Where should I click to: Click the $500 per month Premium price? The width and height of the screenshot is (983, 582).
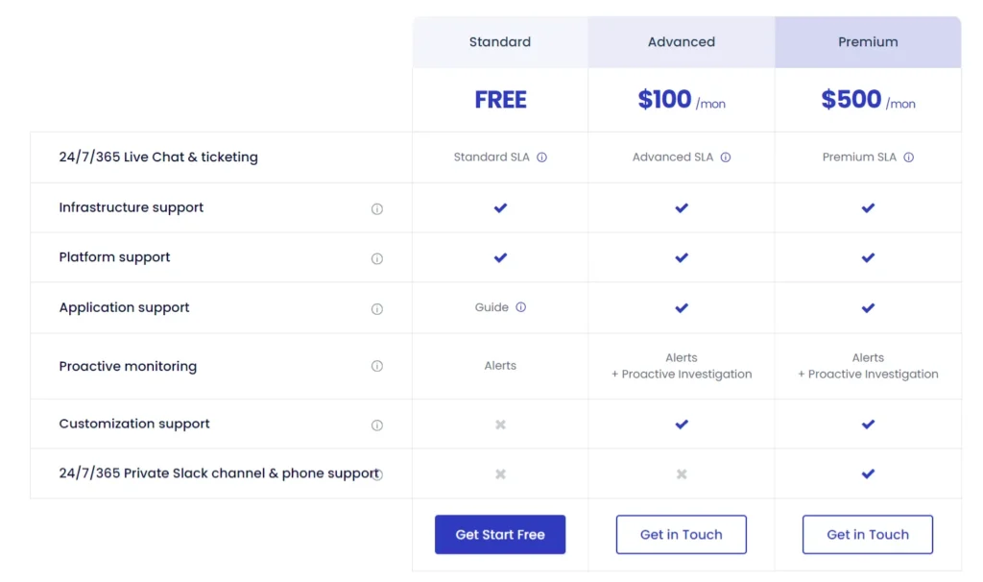(868, 99)
